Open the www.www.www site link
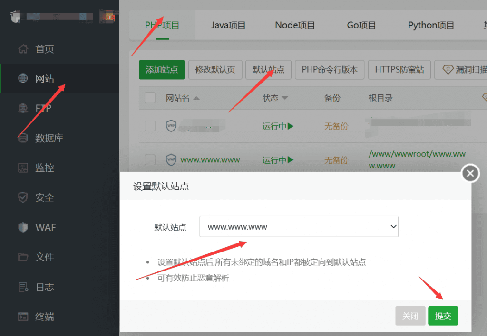487x336 pixels. 210,160
